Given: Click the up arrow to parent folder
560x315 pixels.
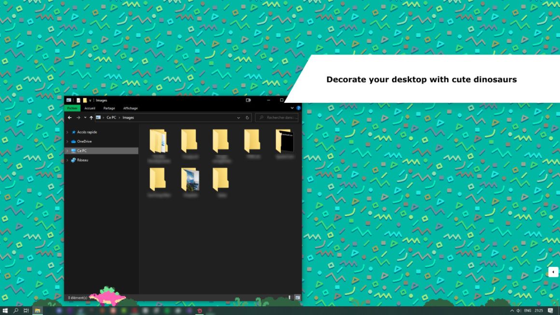Looking at the screenshot, I should point(91,117).
